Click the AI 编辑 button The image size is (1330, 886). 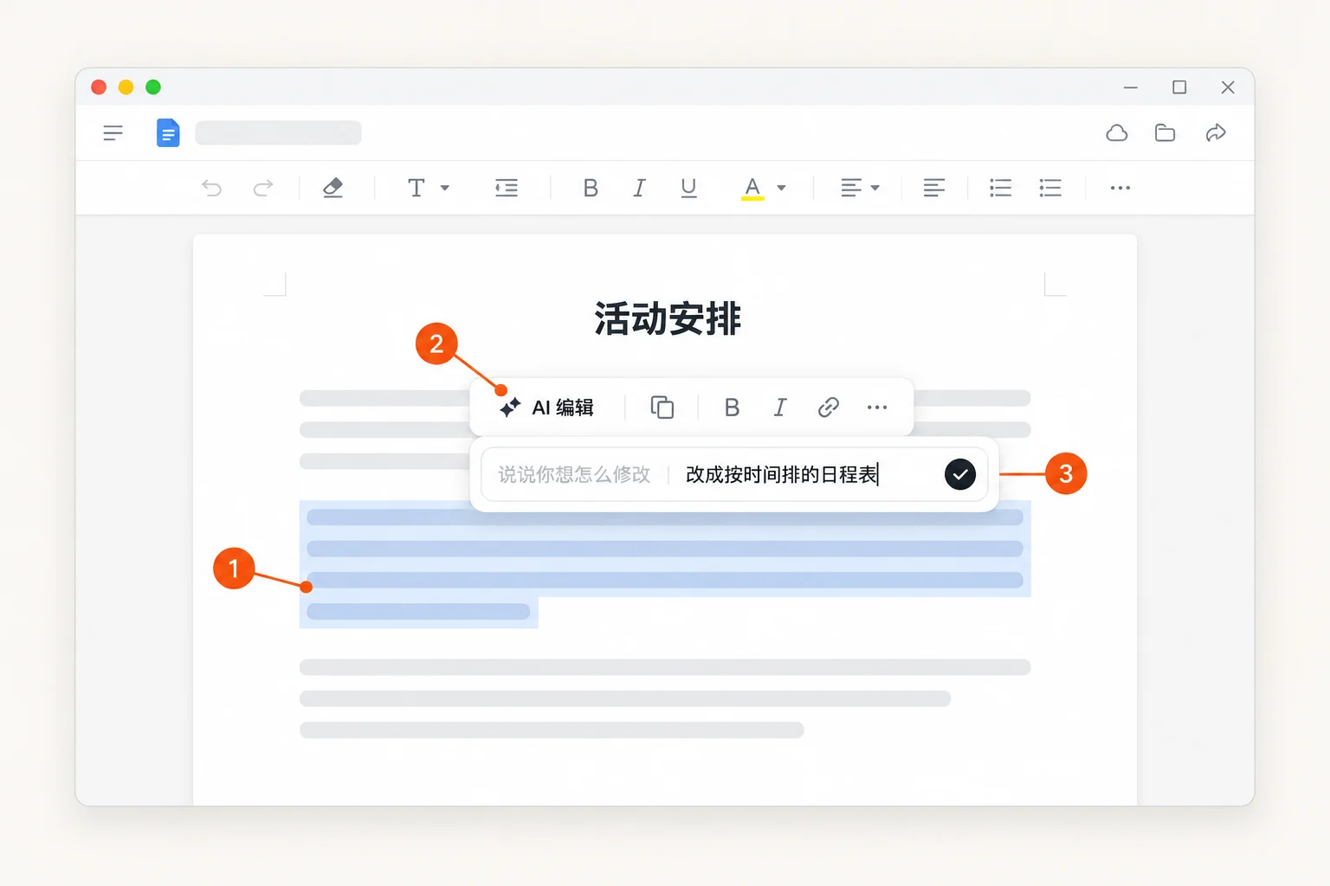tap(546, 408)
